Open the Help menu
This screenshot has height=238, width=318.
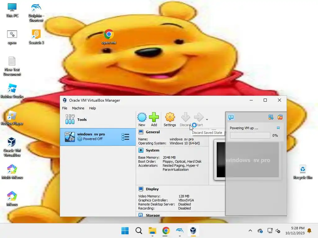(x=92, y=108)
